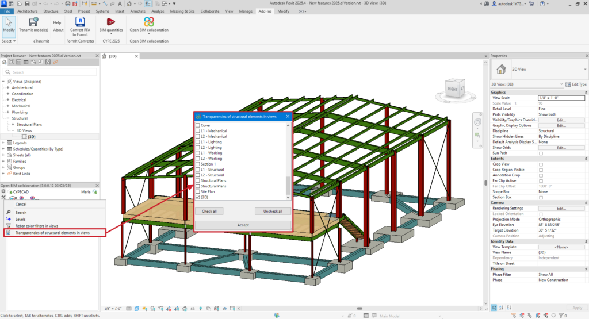The image size is (589, 319).
Task: Click the 3D View house type icon
Action: (x=501, y=70)
